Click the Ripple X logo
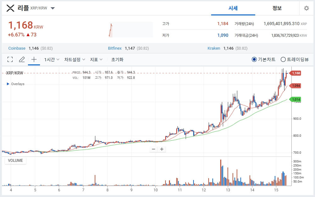 pyautogui.click(x=11, y=8)
